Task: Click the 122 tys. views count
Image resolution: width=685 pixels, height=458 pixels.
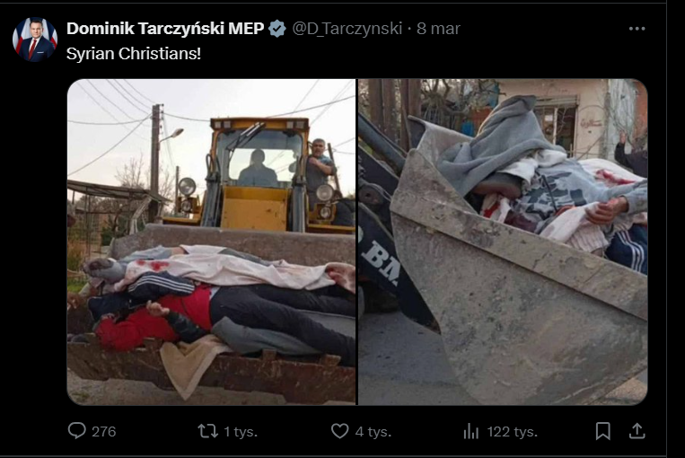Action: pos(512,432)
